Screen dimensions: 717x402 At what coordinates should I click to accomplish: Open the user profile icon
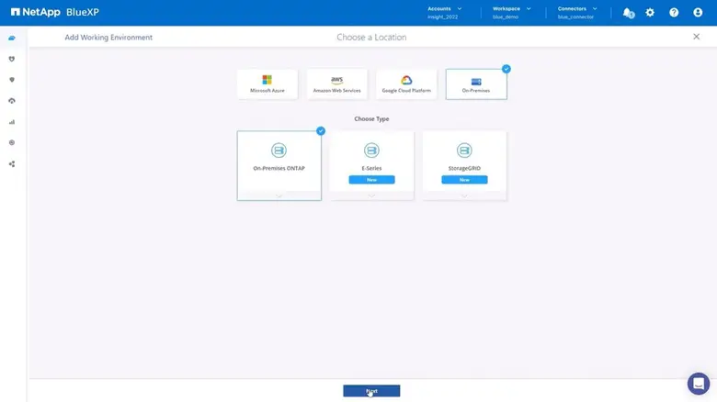click(x=697, y=13)
